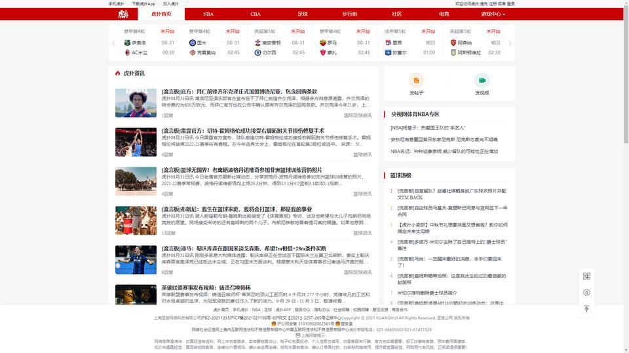Click the 阿森纳 team crest
The width and height of the screenshot is (629, 353).
pos(453,42)
